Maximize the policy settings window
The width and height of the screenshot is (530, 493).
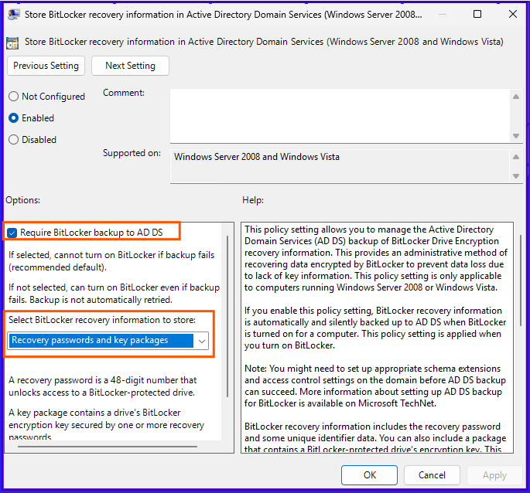coord(477,14)
